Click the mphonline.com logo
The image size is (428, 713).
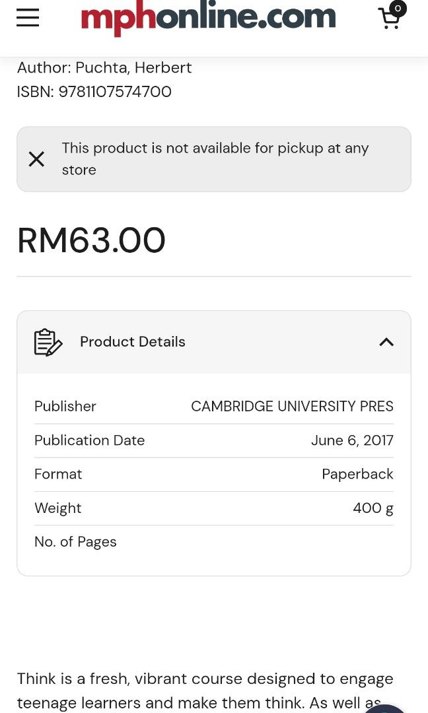point(208,18)
